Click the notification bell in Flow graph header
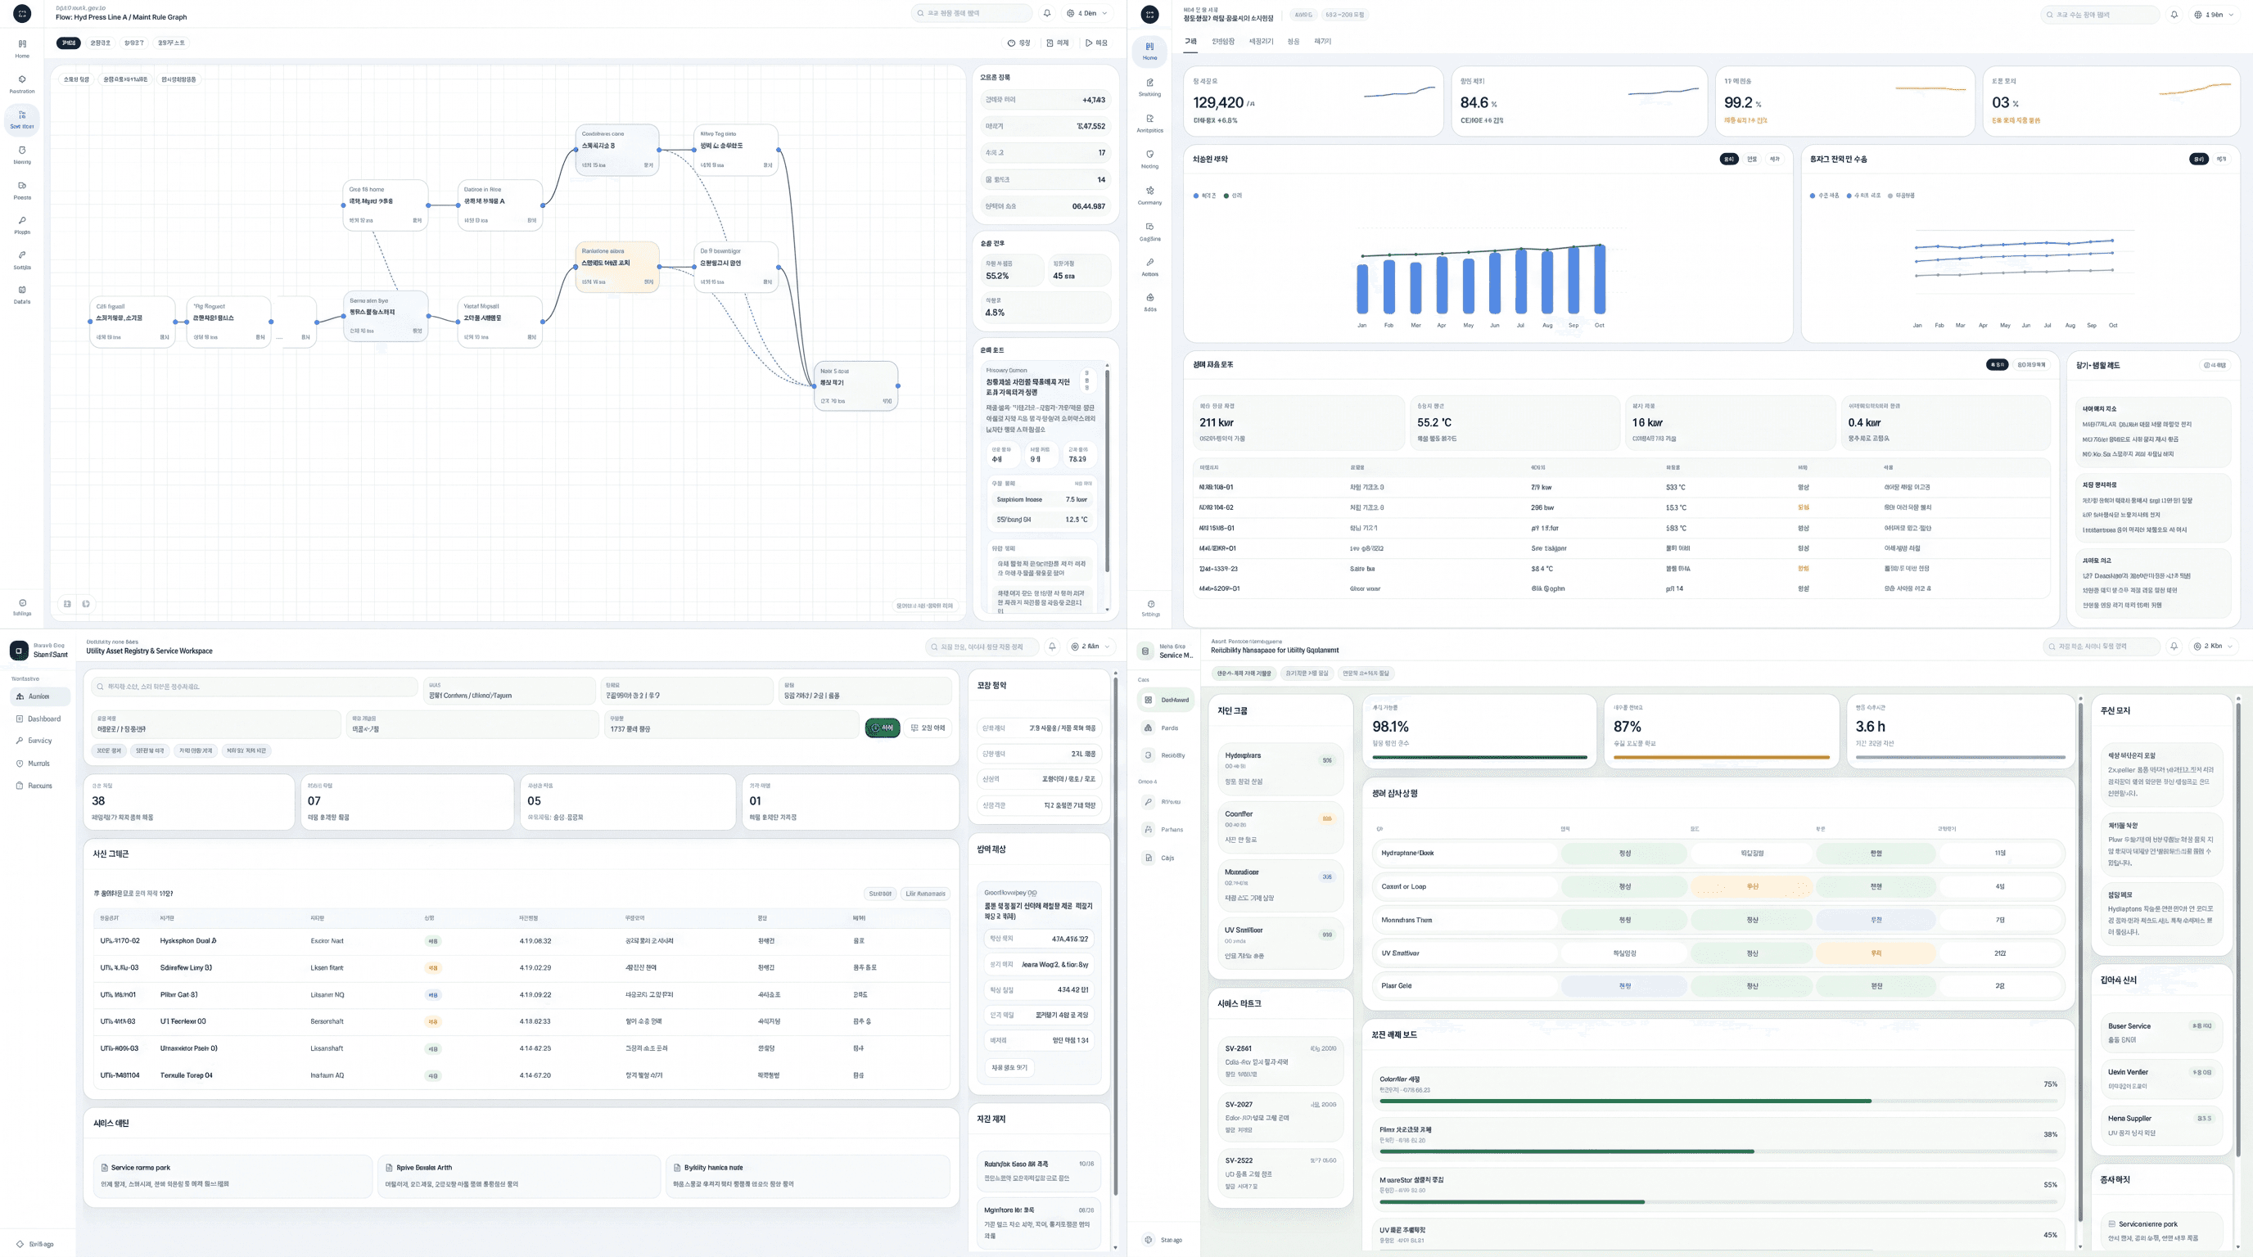This screenshot has width=2253, height=1257. [x=1047, y=13]
